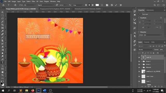The height and width of the screenshot is (93, 166).
Task: Click the text color swatch
Action: [x=97, y=5]
